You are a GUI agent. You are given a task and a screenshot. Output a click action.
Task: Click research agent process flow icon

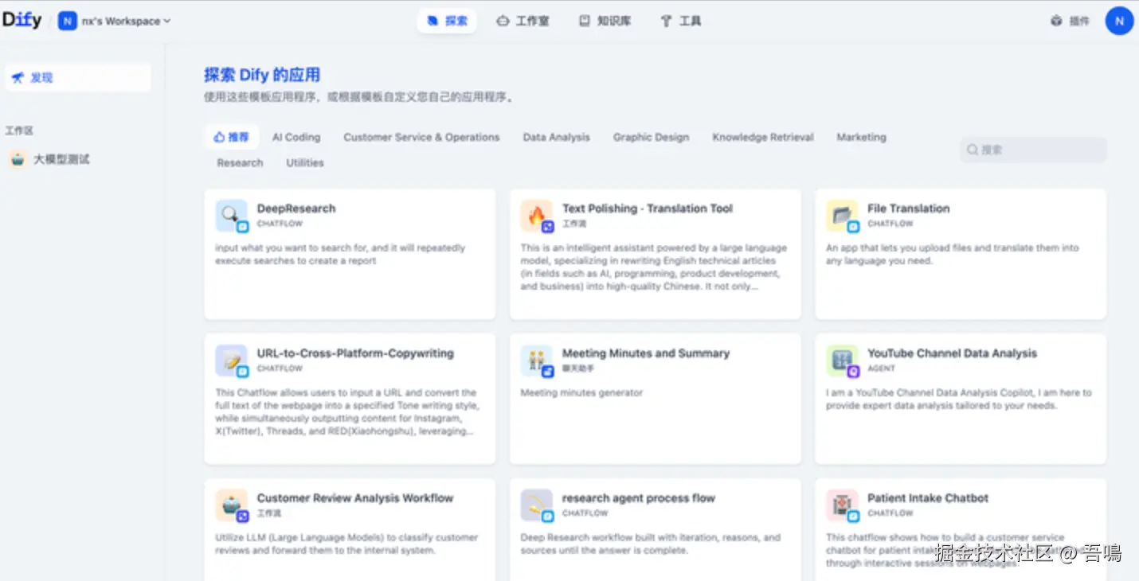click(537, 505)
